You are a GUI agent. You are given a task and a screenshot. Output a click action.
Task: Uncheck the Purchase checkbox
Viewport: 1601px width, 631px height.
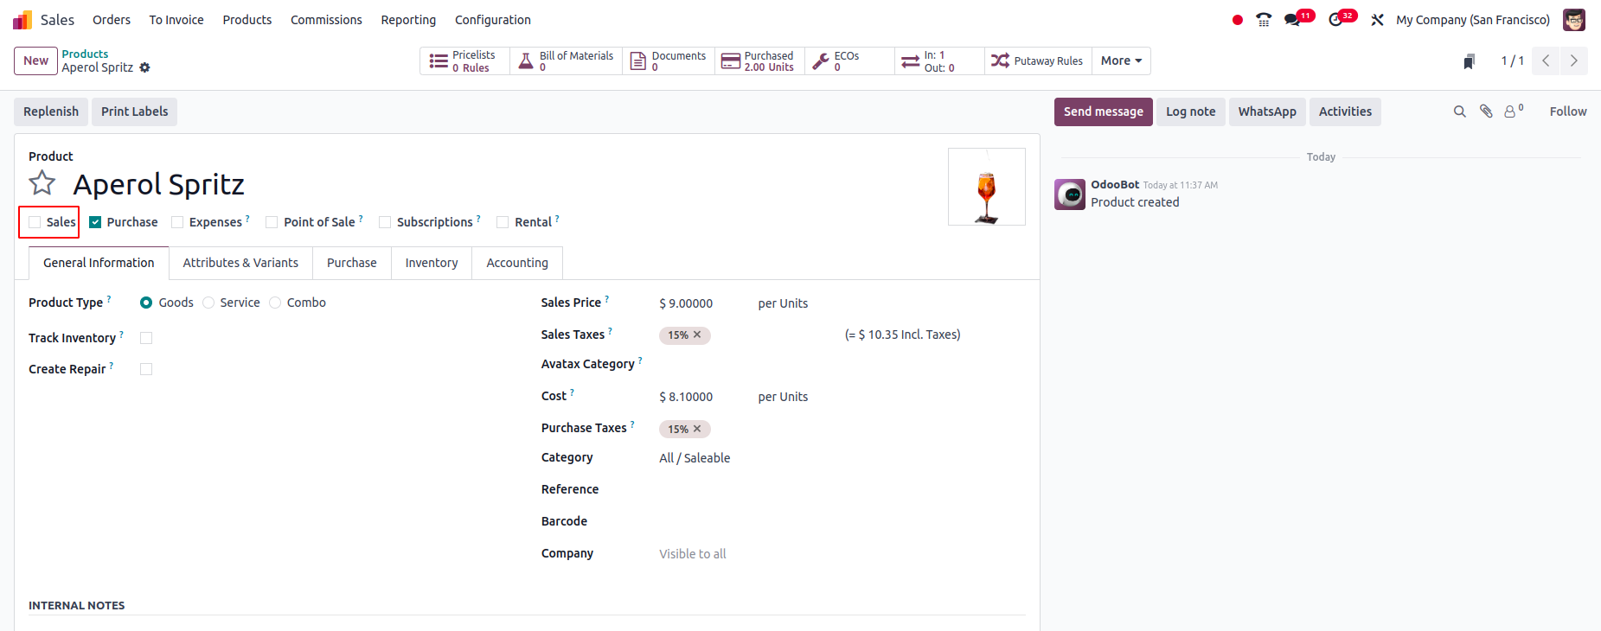coord(95,222)
